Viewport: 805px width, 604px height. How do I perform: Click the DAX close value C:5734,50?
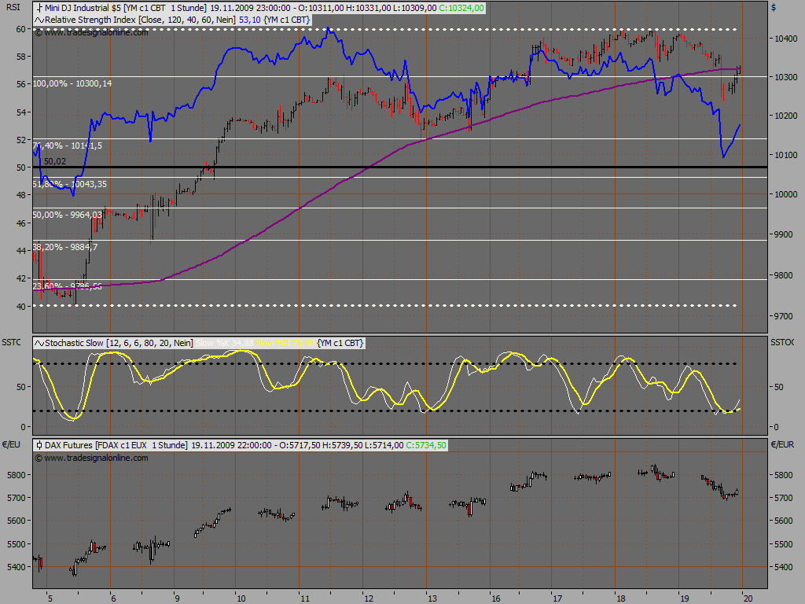(x=426, y=445)
